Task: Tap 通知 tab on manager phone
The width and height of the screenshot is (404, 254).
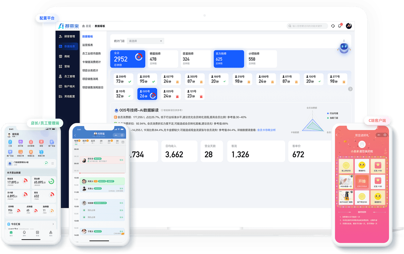Action: [x=24, y=233]
